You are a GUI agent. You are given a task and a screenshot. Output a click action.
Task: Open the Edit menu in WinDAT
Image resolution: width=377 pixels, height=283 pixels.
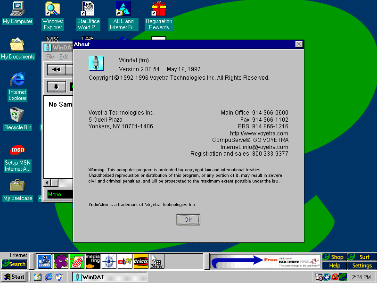(x=64, y=57)
